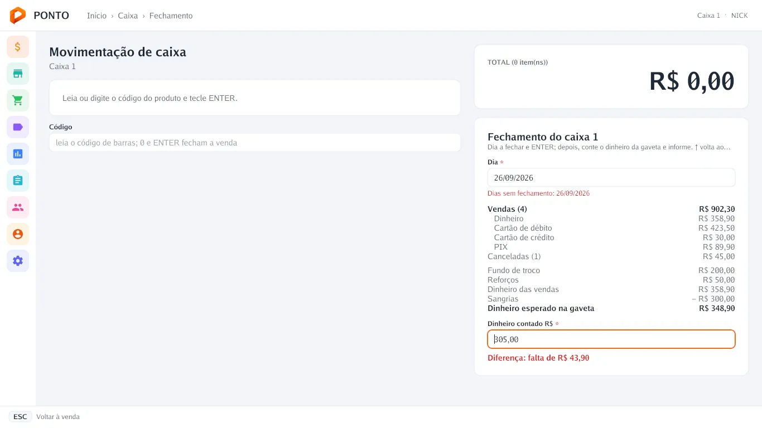Go to Início in the breadcrumb

pos(97,16)
